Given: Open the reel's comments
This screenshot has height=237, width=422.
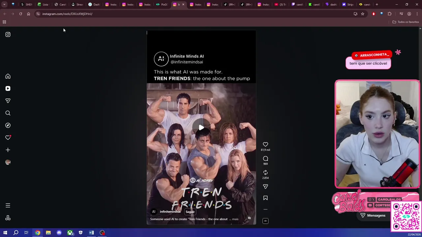Looking at the screenshot, I should tap(265, 159).
